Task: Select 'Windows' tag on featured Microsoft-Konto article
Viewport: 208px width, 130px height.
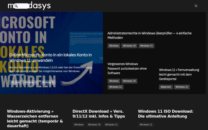Action: tap(16, 82)
